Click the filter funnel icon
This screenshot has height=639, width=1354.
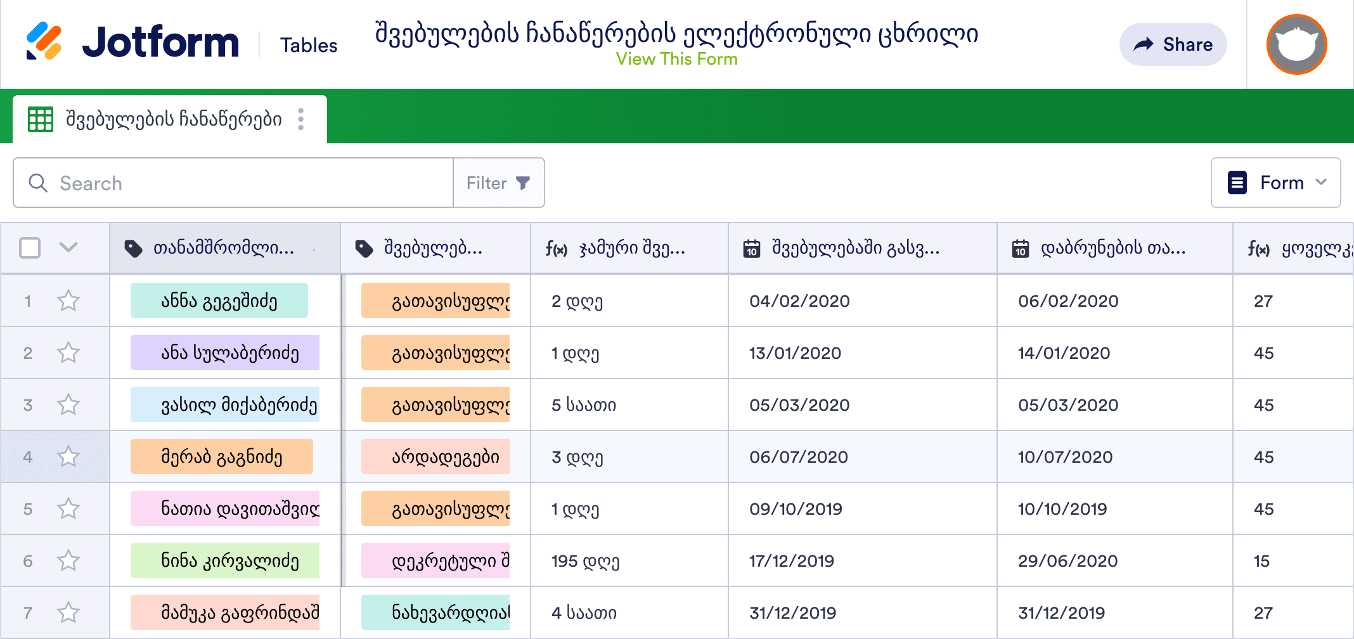(523, 183)
